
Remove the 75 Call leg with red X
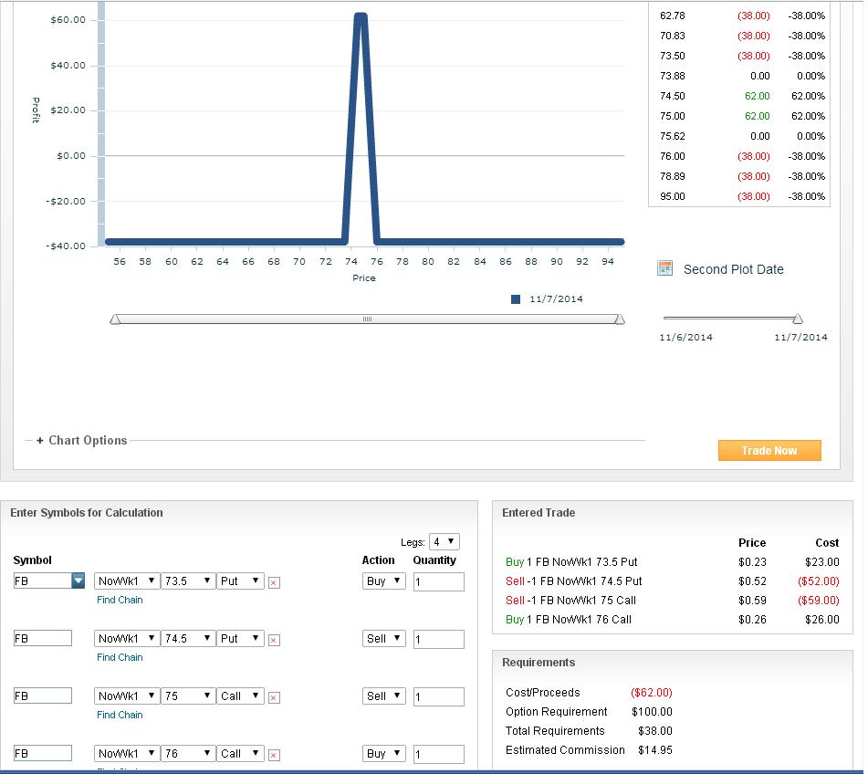pos(274,697)
